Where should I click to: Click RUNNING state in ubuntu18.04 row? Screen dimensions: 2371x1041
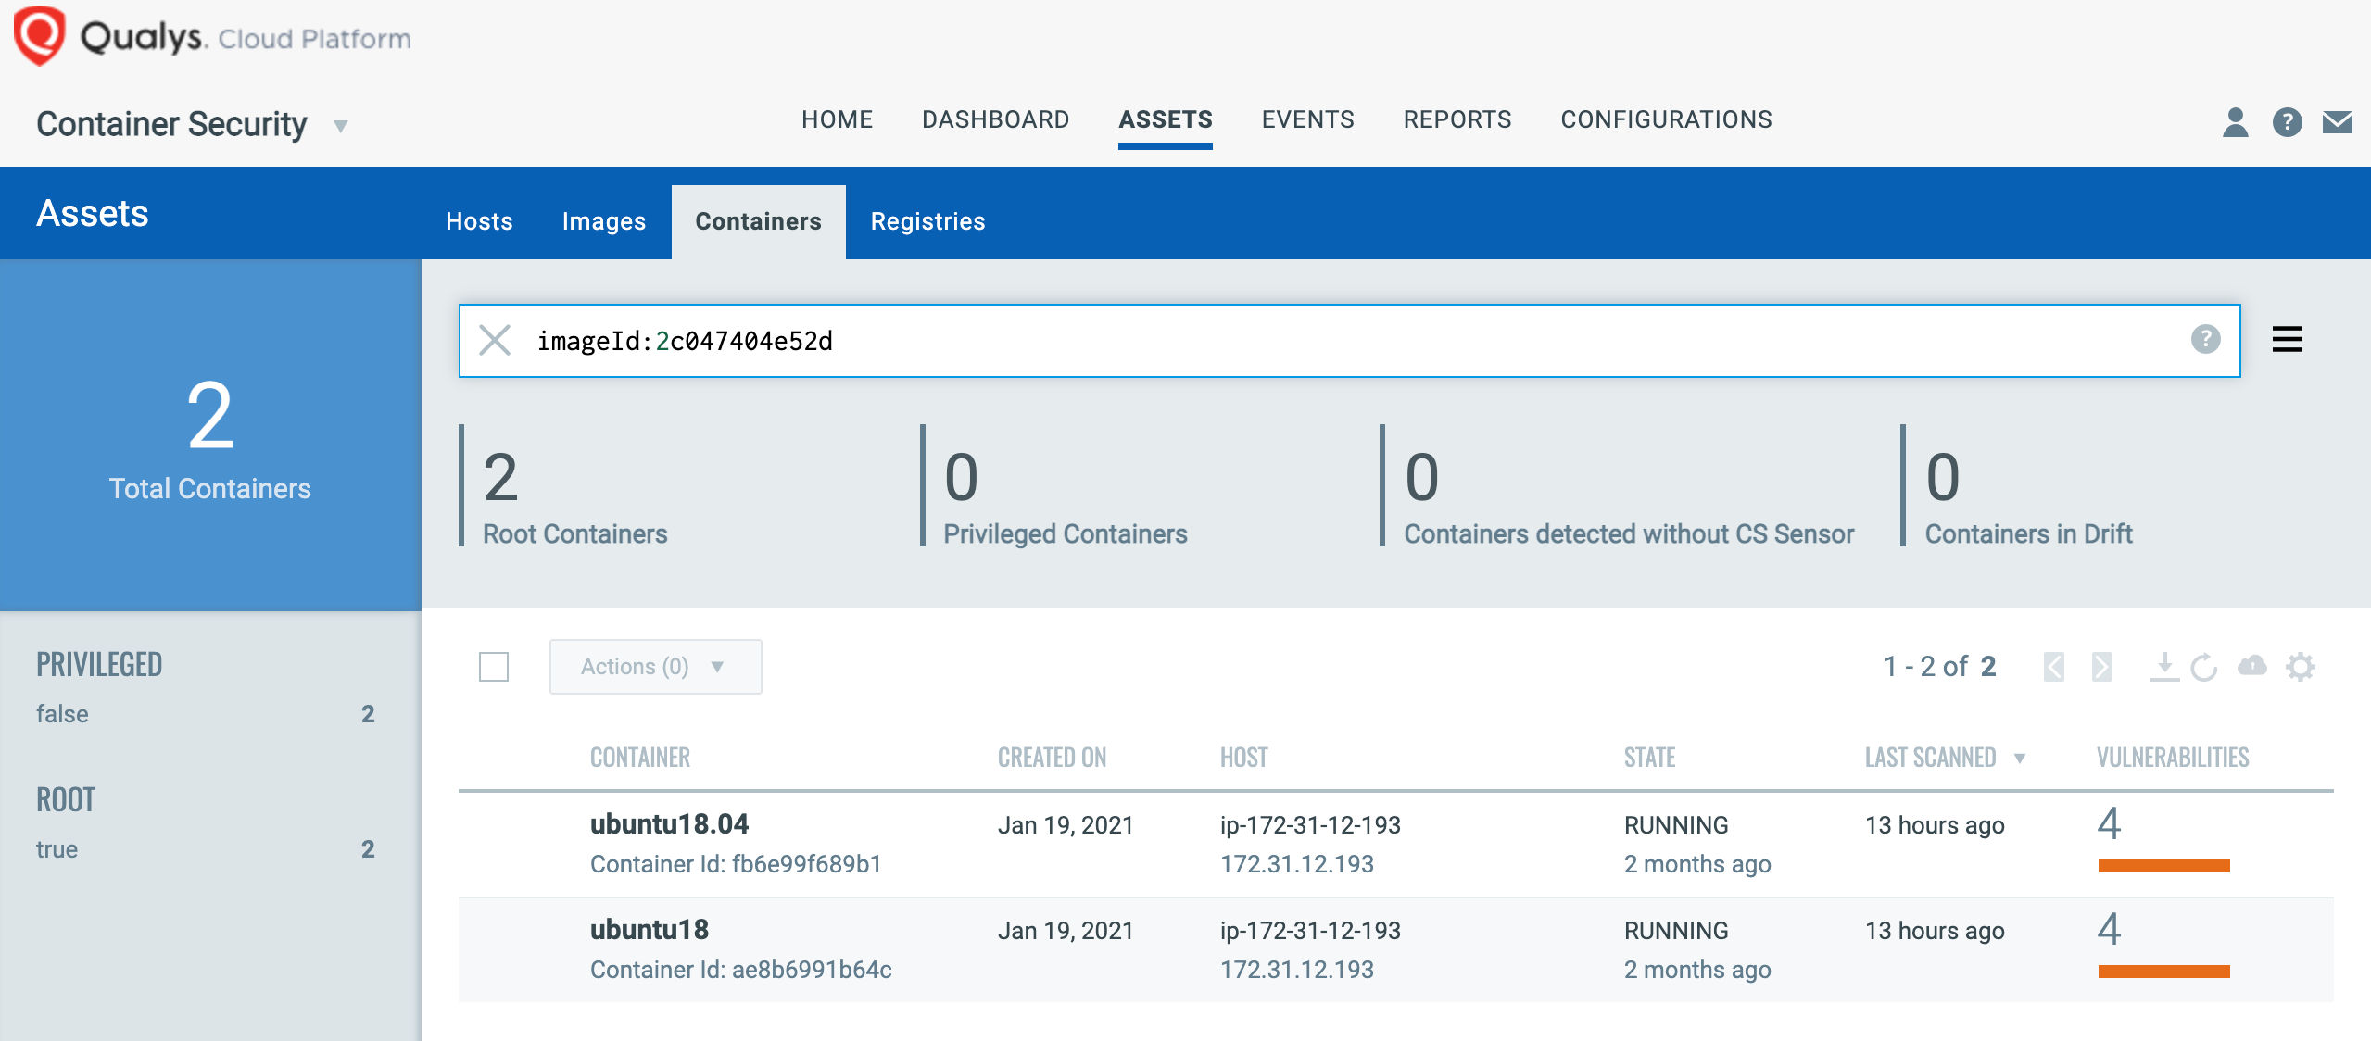point(1675,825)
